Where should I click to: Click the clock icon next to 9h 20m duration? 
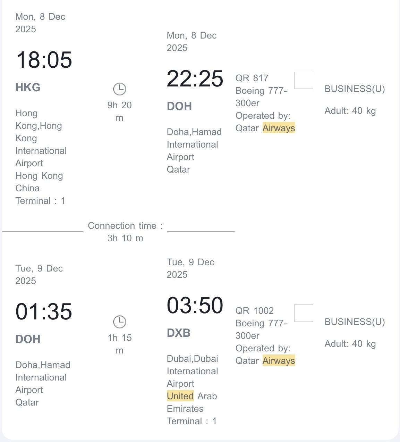point(120,89)
